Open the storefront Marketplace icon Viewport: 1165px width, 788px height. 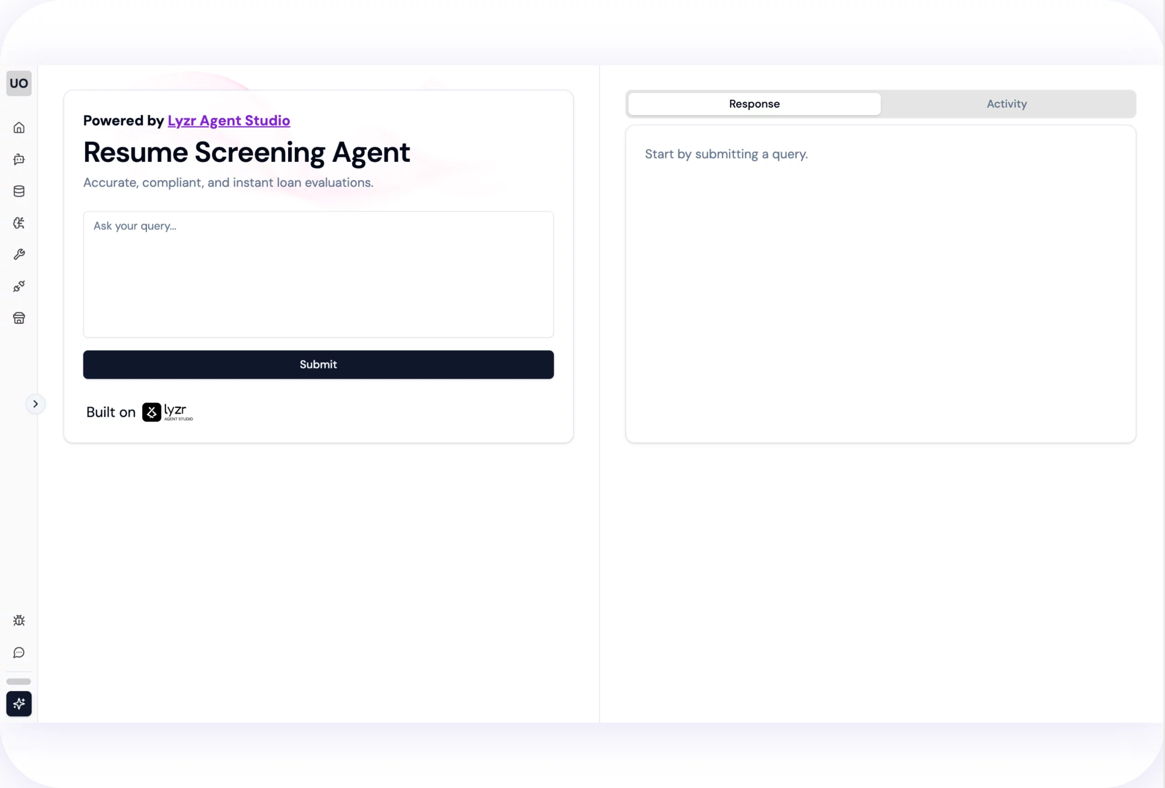tap(19, 318)
